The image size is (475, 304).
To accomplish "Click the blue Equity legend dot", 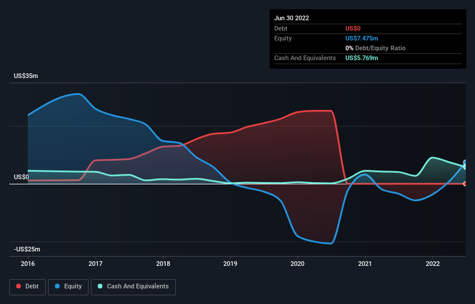I will (x=57, y=286).
